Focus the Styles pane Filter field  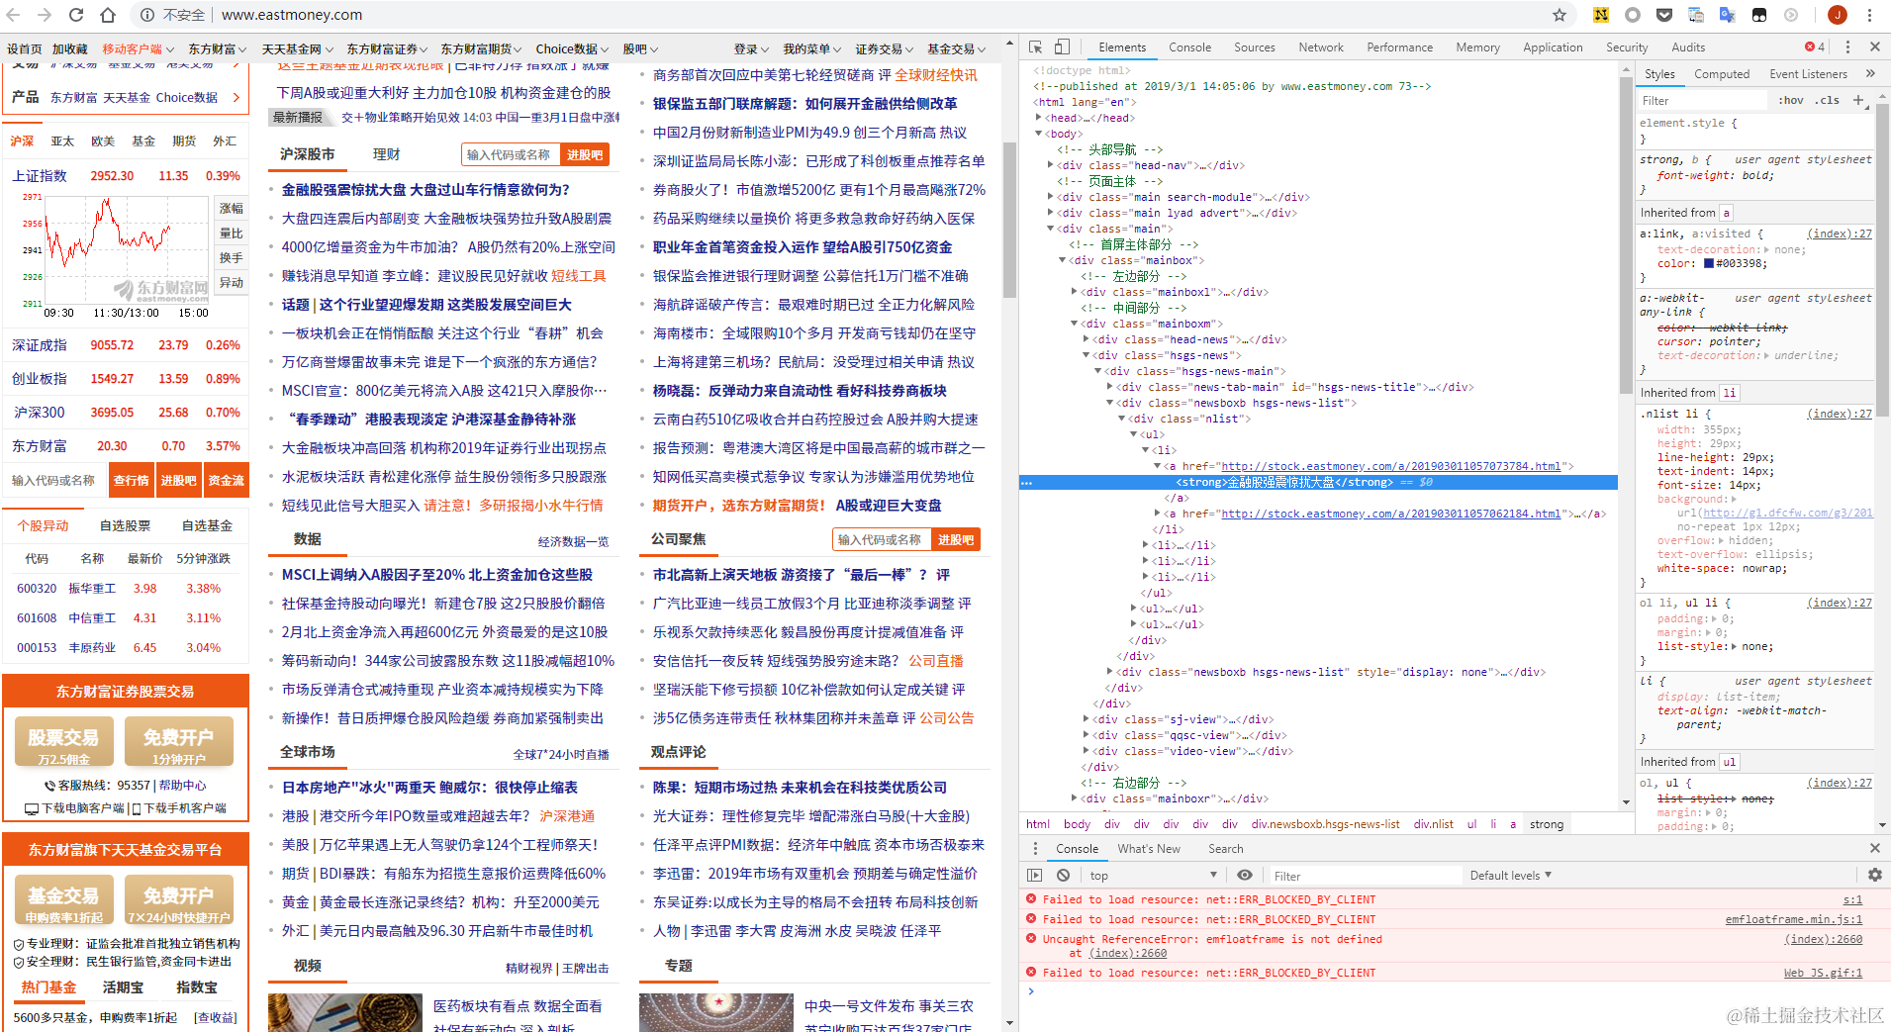(1703, 101)
